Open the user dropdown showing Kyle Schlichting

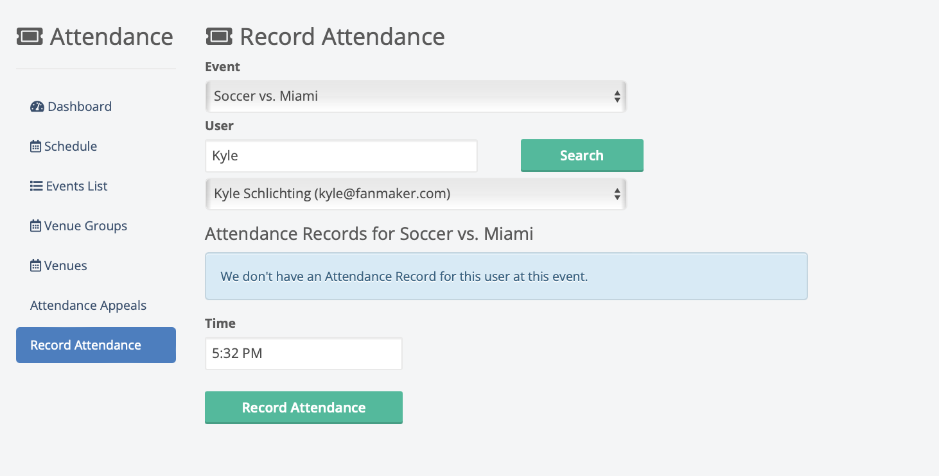pyautogui.click(x=416, y=194)
